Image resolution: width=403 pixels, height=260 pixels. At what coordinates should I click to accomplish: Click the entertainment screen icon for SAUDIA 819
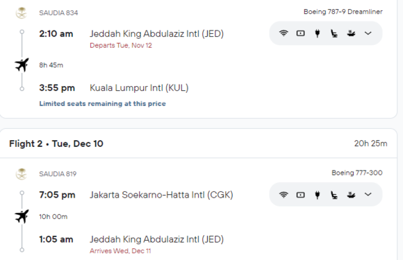click(300, 195)
